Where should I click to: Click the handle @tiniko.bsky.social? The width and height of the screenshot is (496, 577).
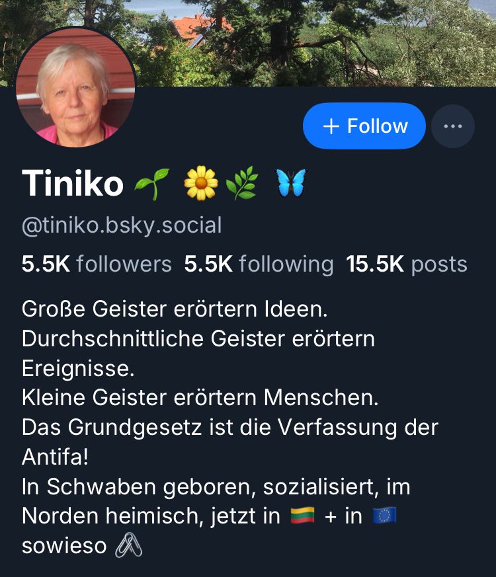click(122, 225)
